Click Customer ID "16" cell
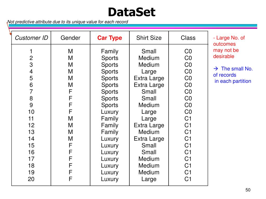This screenshot has width=266, height=199. pyautogui.click(x=31, y=152)
